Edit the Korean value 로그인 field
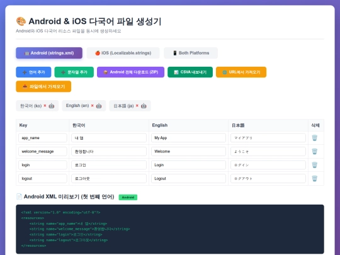Viewport: 340px width, 255px height. pyautogui.click(x=109, y=165)
